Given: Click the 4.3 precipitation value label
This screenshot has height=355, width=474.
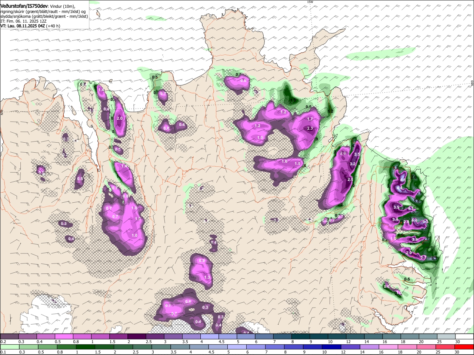Looking at the screenshot, I should point(411,209).
